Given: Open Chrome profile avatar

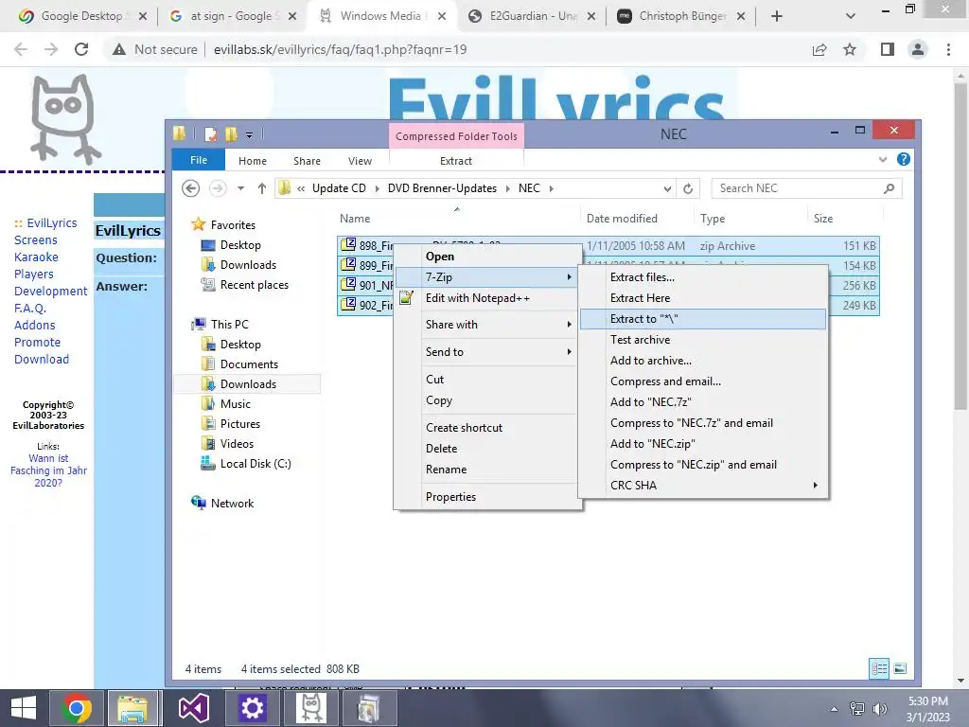Looking at the screenshot, I should (918, 49).
